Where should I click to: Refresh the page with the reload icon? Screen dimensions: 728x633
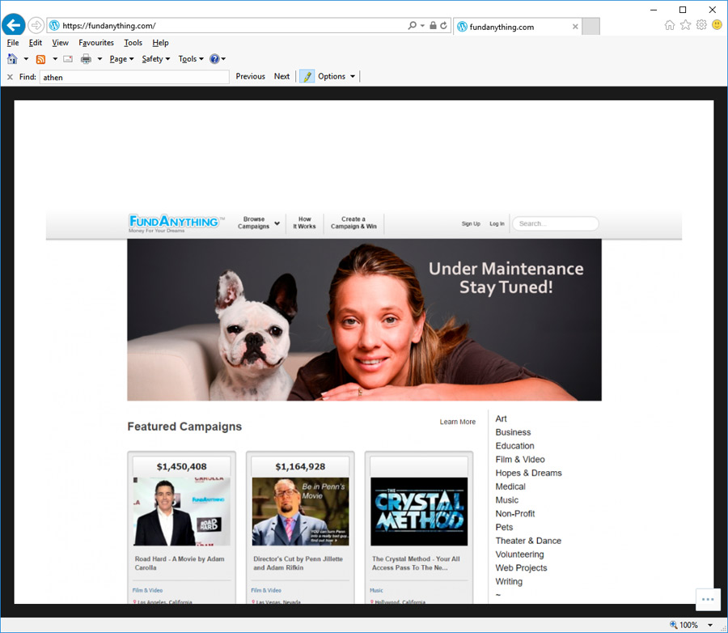tap(443, 26)
